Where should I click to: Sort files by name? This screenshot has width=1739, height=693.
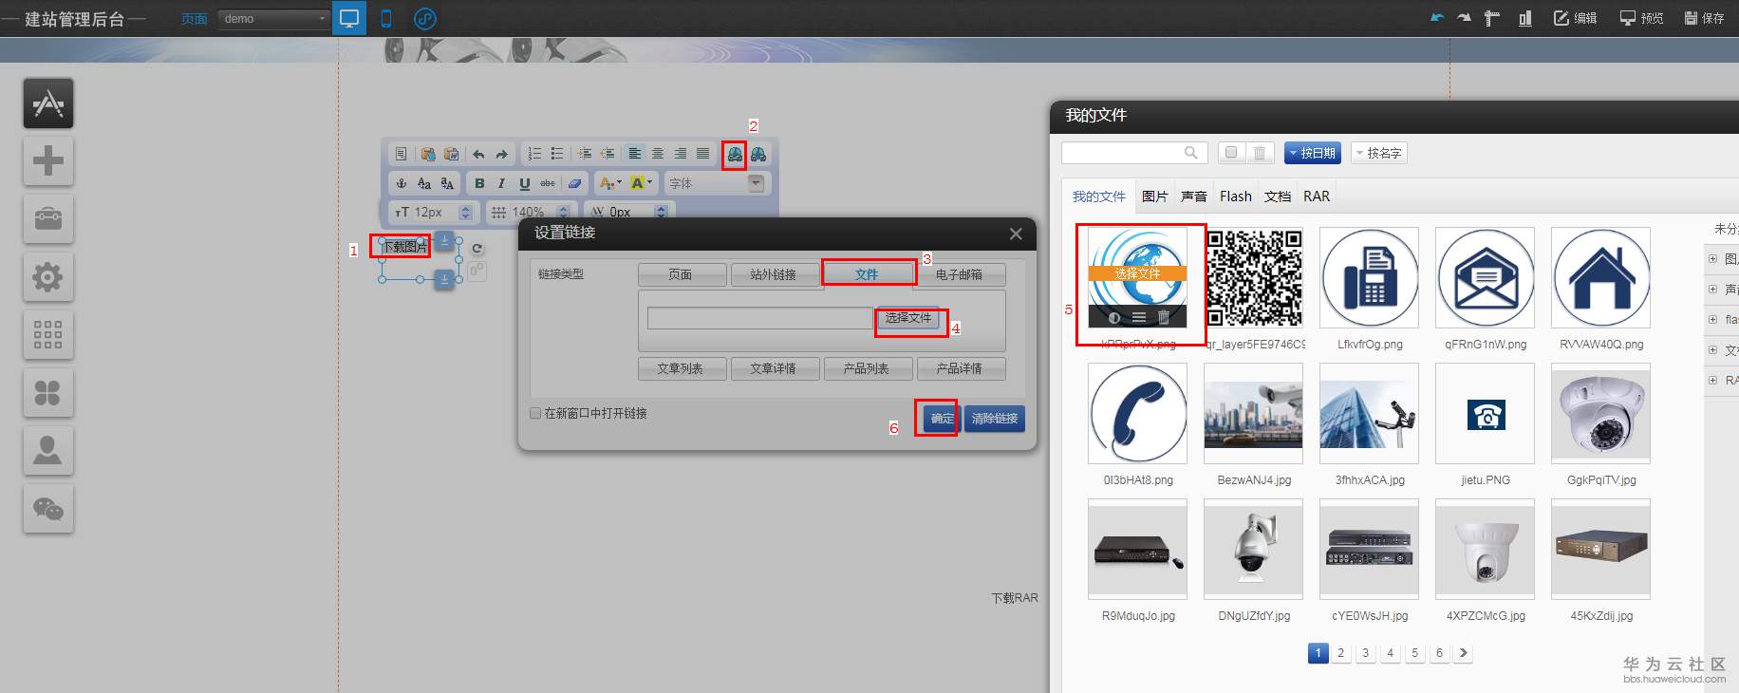[x=1378, y=153]
